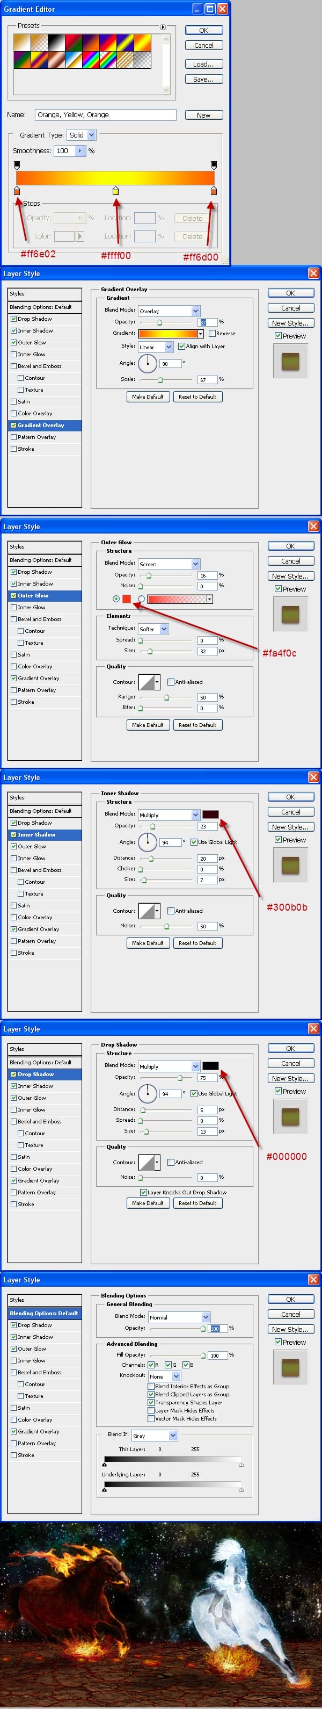Click the Scale value field showing 67
The image size is (322, 1709).
(x=207, y=379)
